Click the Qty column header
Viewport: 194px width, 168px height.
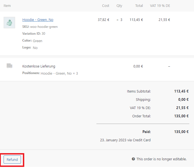(x=119, y=6)
